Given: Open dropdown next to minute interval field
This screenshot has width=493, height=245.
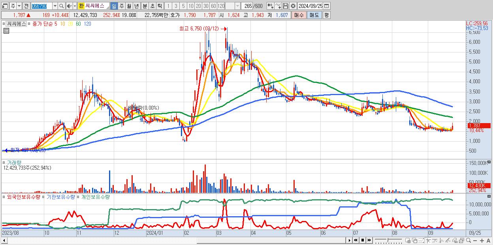Looking at the screenshot, I should 237,6.
